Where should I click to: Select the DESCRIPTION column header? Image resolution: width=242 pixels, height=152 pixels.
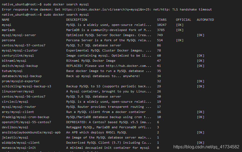pos(77,20)
